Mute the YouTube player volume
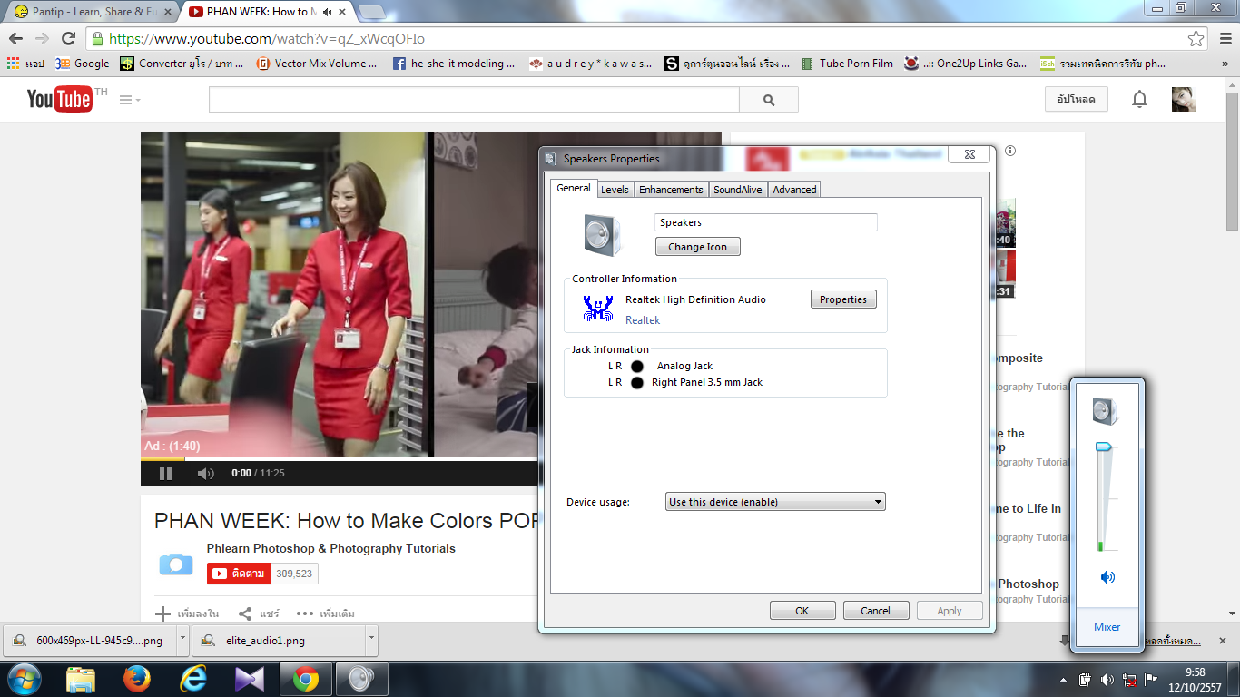The width and height of the screenshot is (1240, 697). (x=206, y=473)
